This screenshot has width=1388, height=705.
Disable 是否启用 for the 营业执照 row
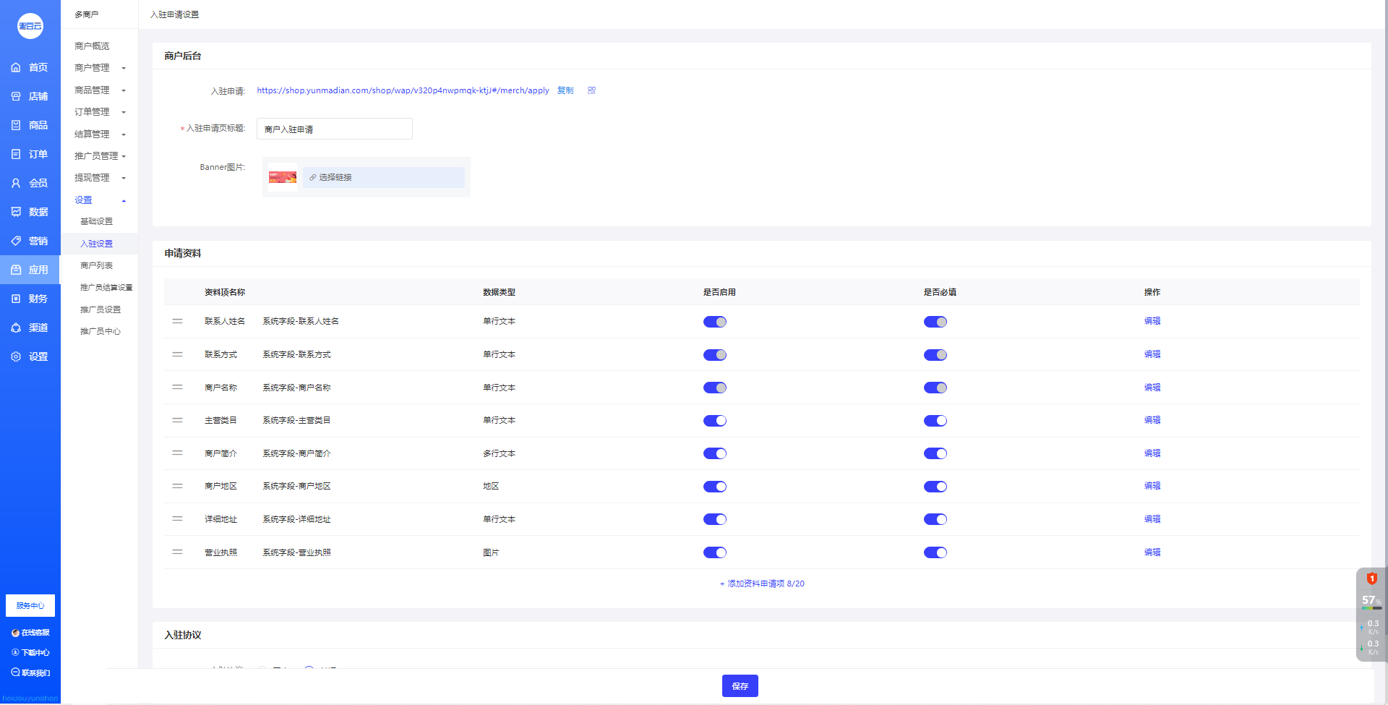point(714,552)
